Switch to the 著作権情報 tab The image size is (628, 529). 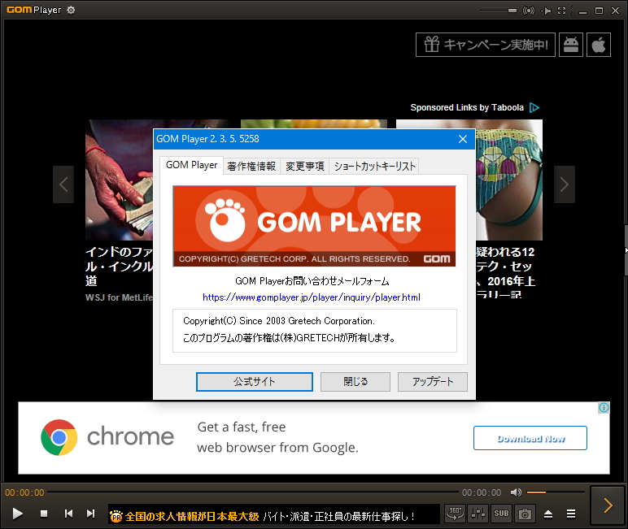[251, 166]
